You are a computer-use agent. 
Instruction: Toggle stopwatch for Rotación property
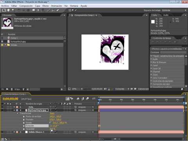tap(24, 126)
